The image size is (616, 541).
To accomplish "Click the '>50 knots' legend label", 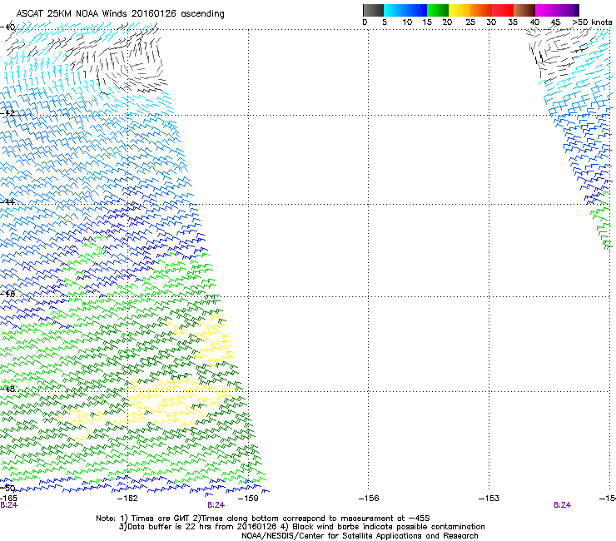I will [592, 22].
